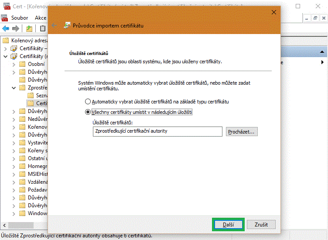Click the Up one level folder icon
This screenshot has height=240, width=328.
[29, 29]
